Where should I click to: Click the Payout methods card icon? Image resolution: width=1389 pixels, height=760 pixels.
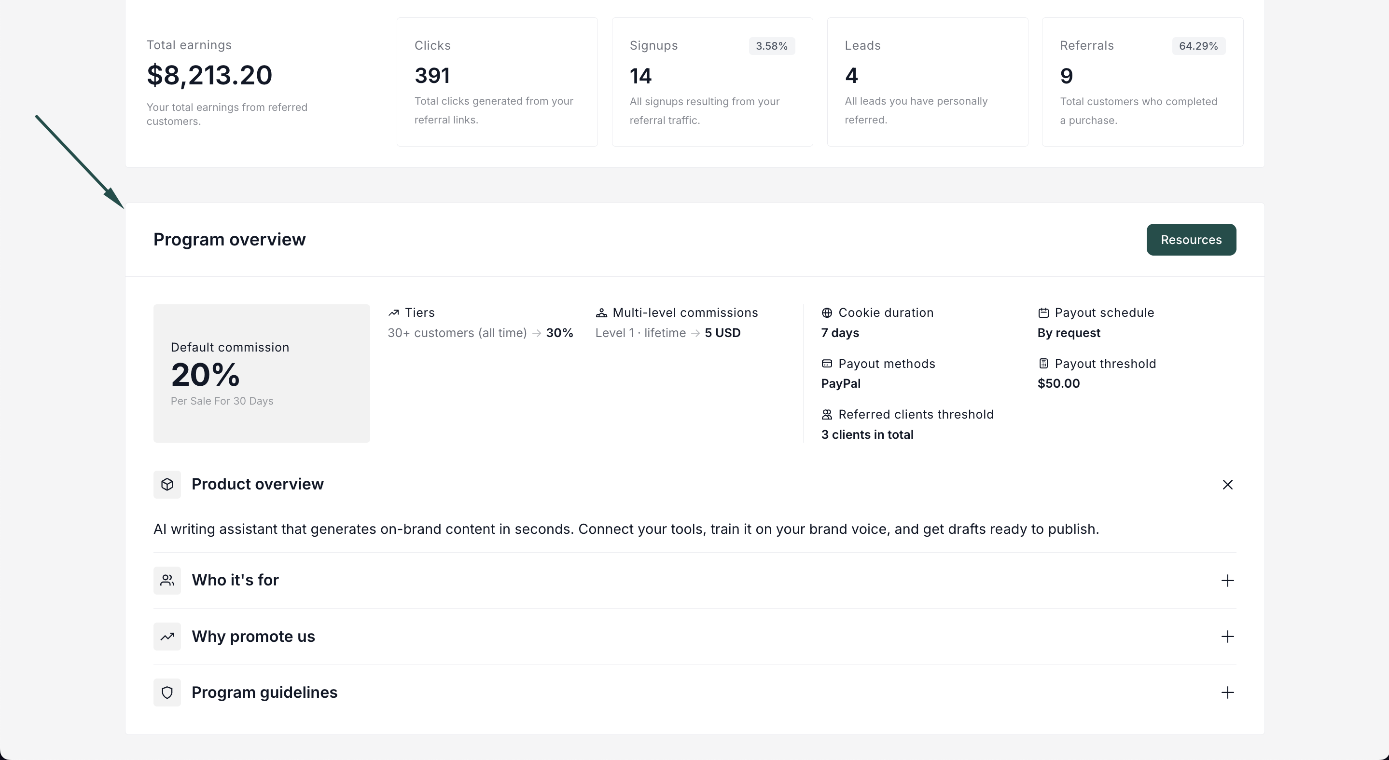click(x=827, y=364)
